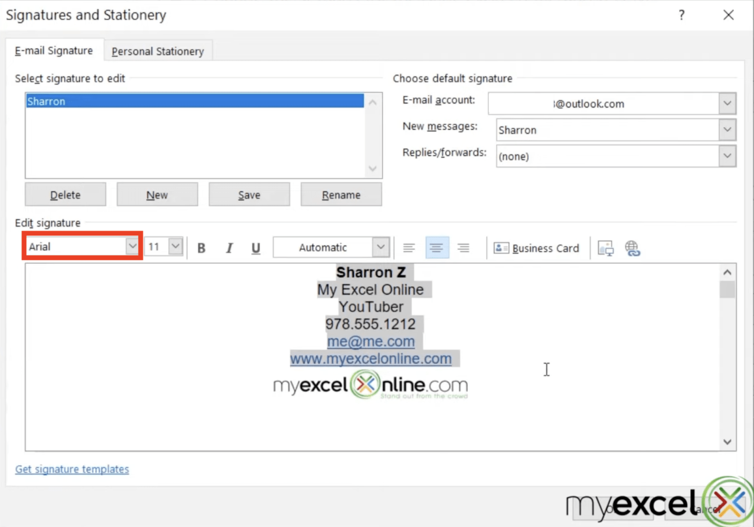Screen dimensions: 754x527
Task: Open the Automatic font color picker
Action: tap(380, 247)
